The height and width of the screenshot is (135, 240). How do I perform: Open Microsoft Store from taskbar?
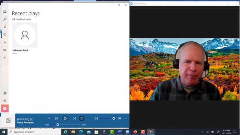tap(96, 132)
